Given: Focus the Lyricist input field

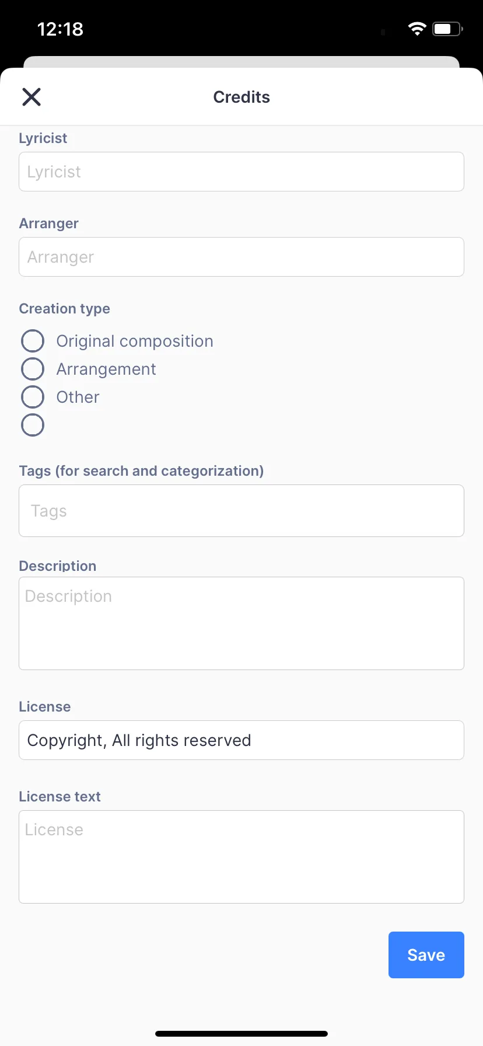Looking at the screenshot, I should 242,172.
